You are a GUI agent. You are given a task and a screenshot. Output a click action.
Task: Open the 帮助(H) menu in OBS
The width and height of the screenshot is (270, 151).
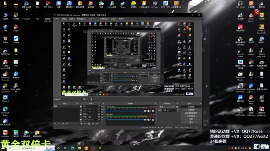coord(122,19)
